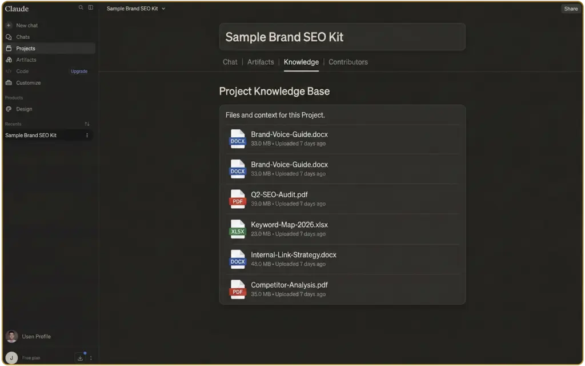Select the Projects folder icon

(x=9, y=49)
